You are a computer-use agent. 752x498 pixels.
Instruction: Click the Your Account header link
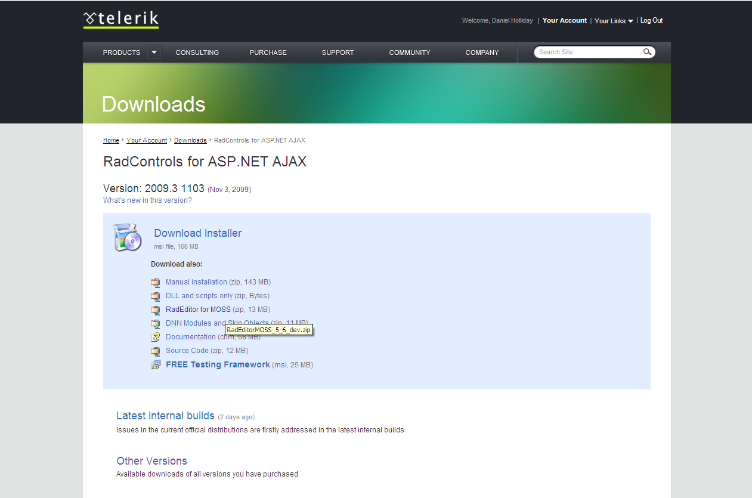[x=565, y=20]
